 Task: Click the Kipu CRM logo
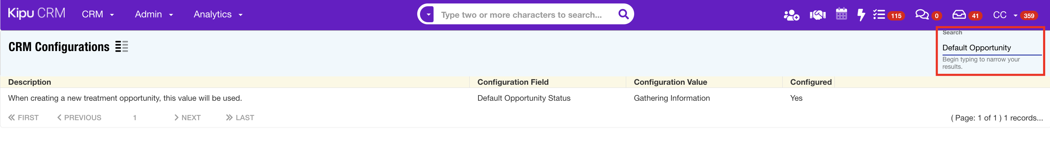(x=37, y=14)
